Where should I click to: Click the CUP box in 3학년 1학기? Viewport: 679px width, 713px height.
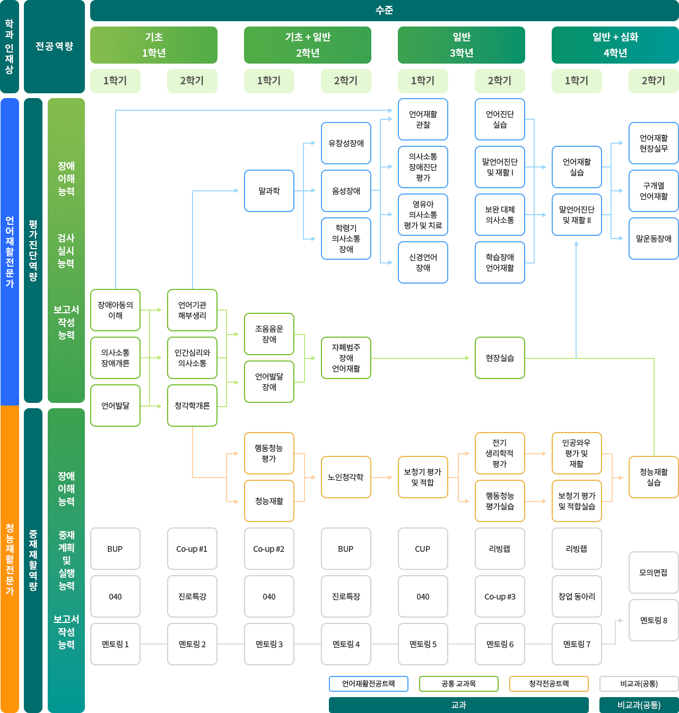click(x=423, y=549)
